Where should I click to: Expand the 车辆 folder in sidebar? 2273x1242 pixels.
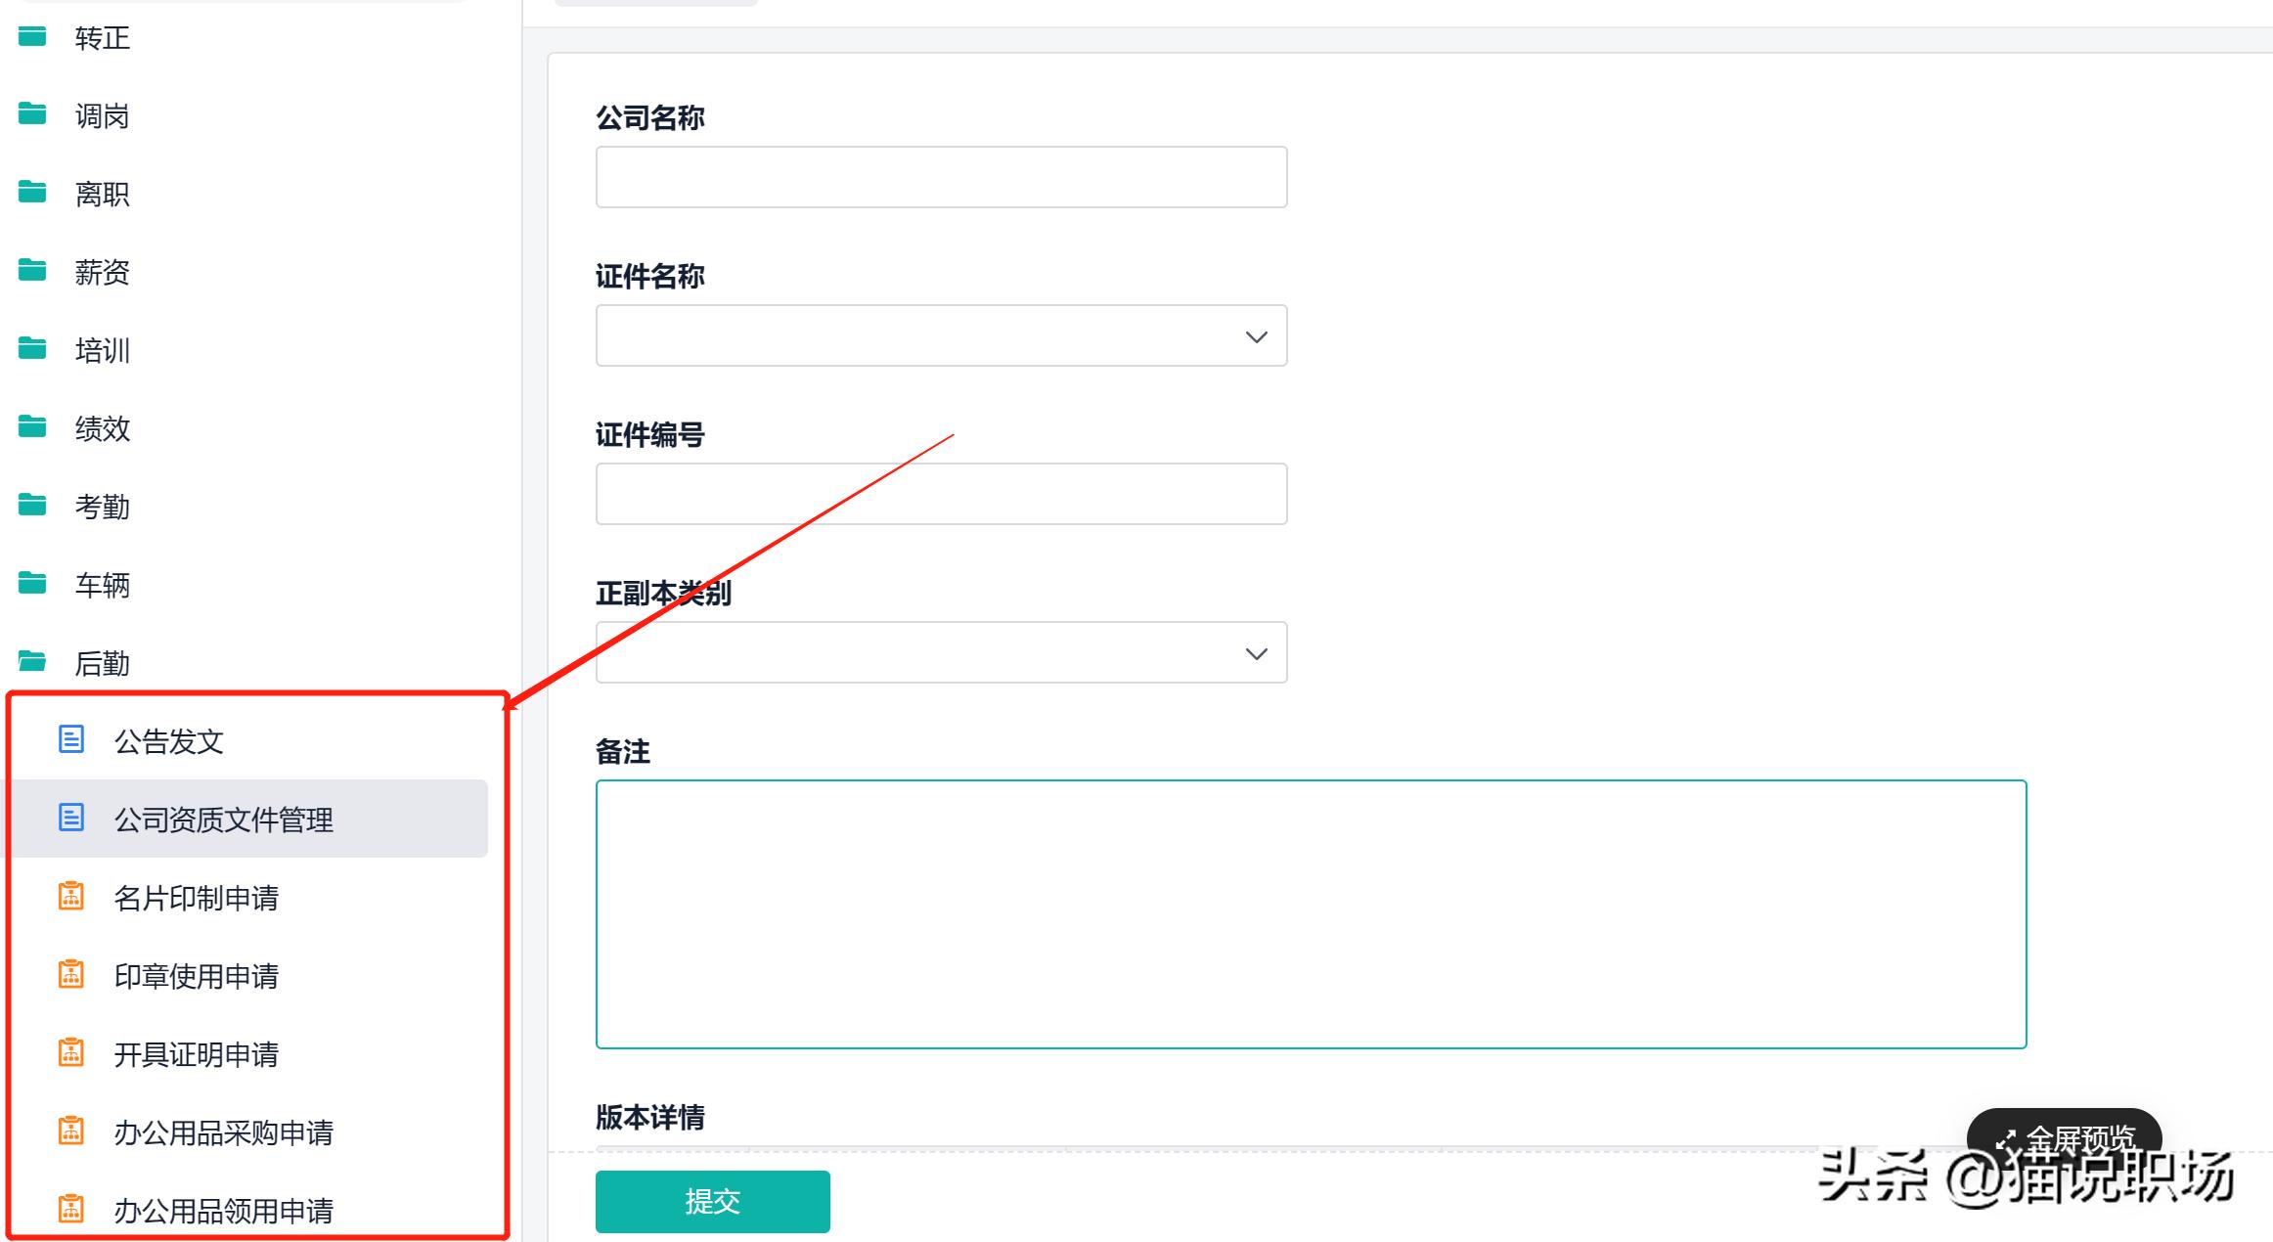click(102, 584)
